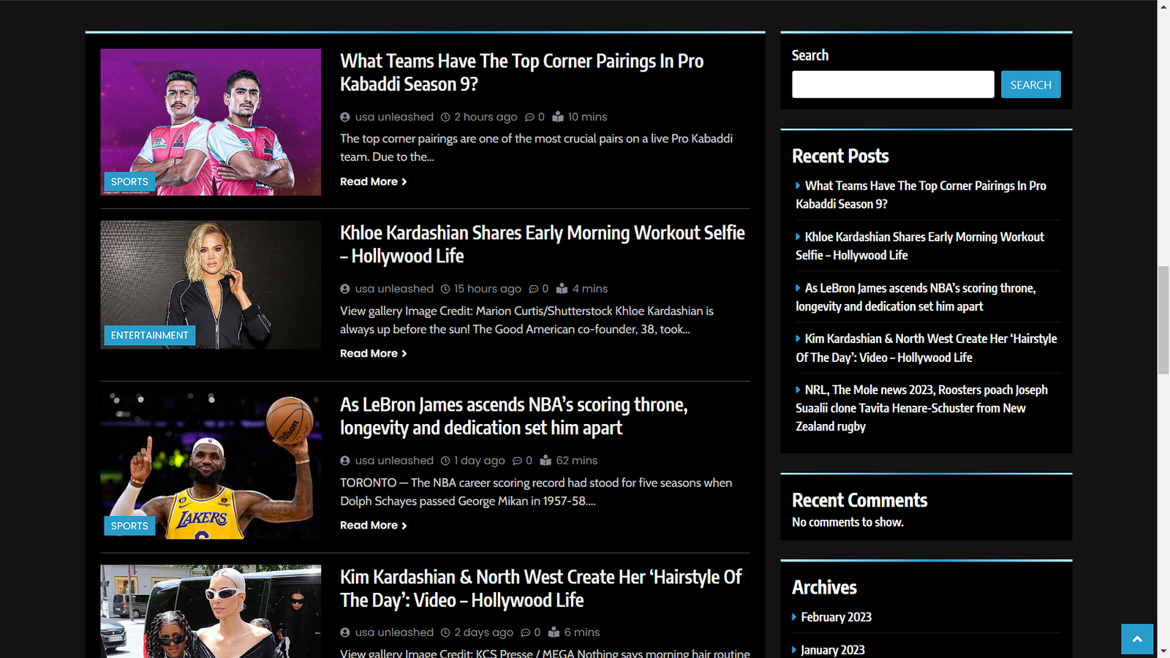Click reading-time icon beside '10 mins'
Screen dimensions: 1170x658
[558, 117]
